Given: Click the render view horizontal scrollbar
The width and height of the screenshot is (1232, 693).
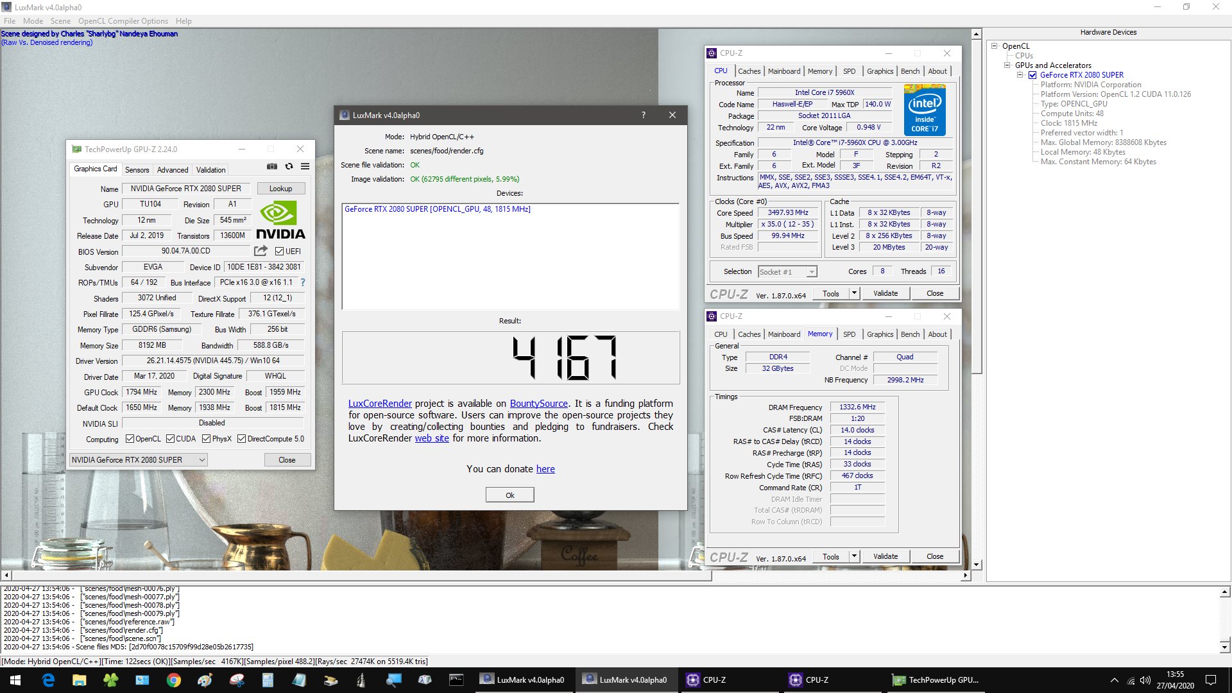Looking at the screenshot, I should point(361,576).
